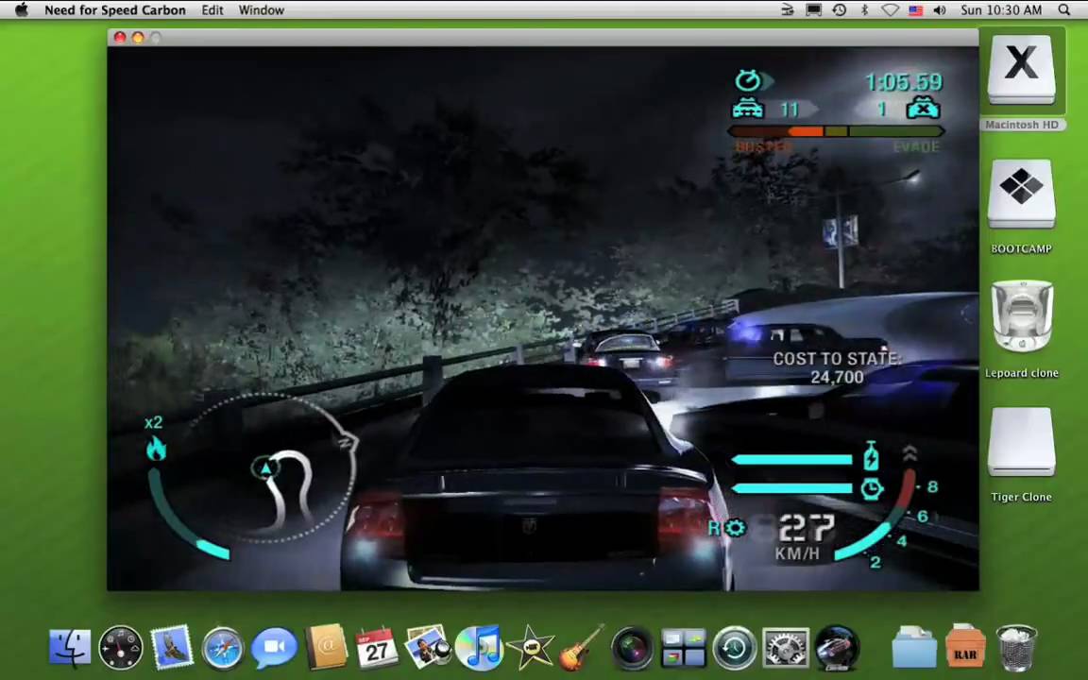Open iCal calendar in the Dock
Image resolution: width=1088 pixels, height=680 pixels.
pyautogui.click(x=377, y=648)
